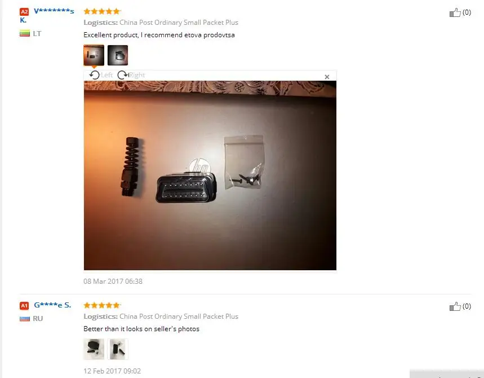The width and height of the screenshot is (484, 378).
Task: Close the enlarged review photo
Action: point(327,77)
